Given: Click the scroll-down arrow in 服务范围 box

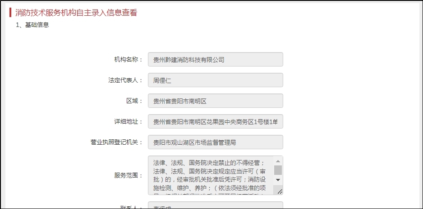Looking at the screenshot, I should click(x=278, y=180).
